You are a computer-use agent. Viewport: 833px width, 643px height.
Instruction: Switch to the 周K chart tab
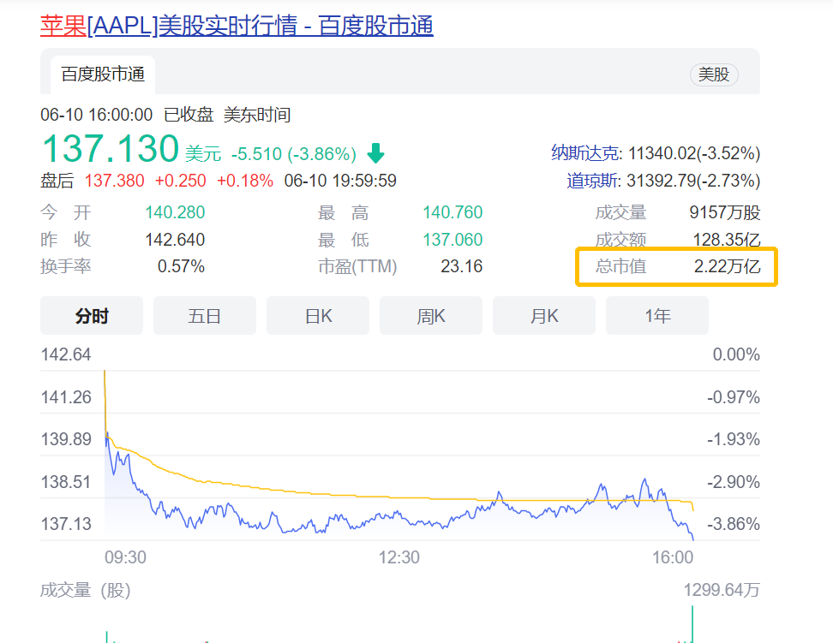click(x=431, y=316)
